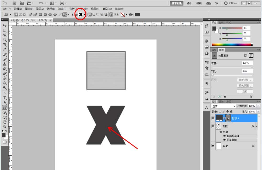This screenshot has width=262, height=170.
Task: Select the Blur tool
Action: point(5,83)
